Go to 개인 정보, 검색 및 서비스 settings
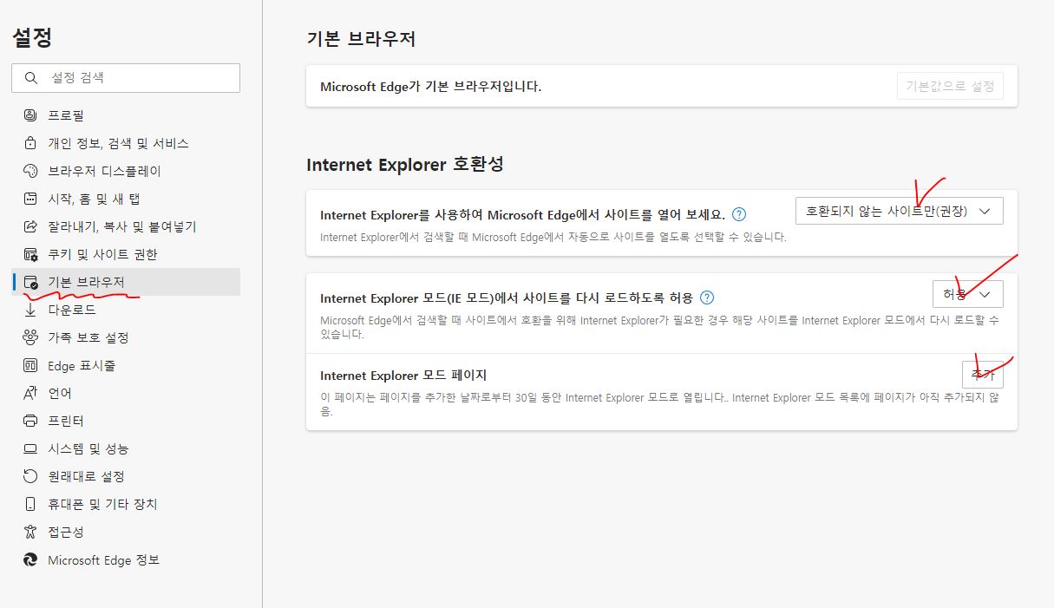The height and width of the screenshot is (608, 1054). (126, 143)
